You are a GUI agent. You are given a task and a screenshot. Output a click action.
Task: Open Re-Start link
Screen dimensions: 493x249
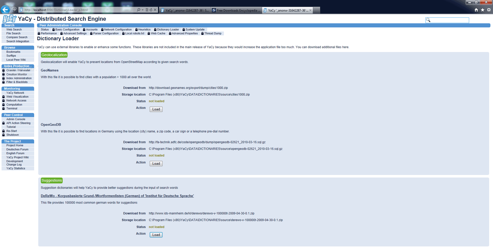click(x=12, y=131)
